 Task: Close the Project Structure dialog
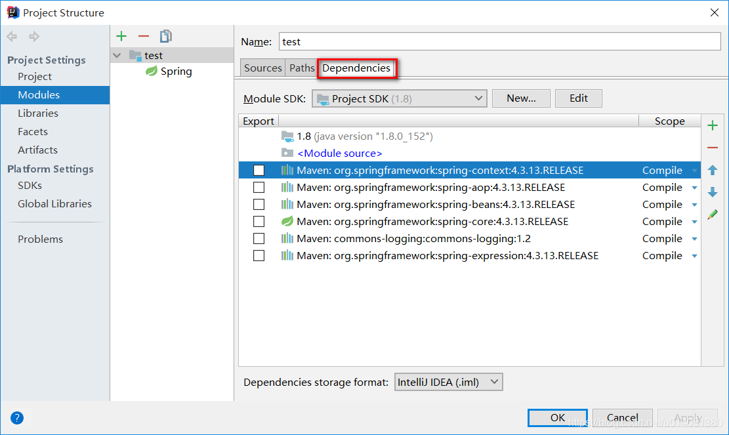(715, 12)
